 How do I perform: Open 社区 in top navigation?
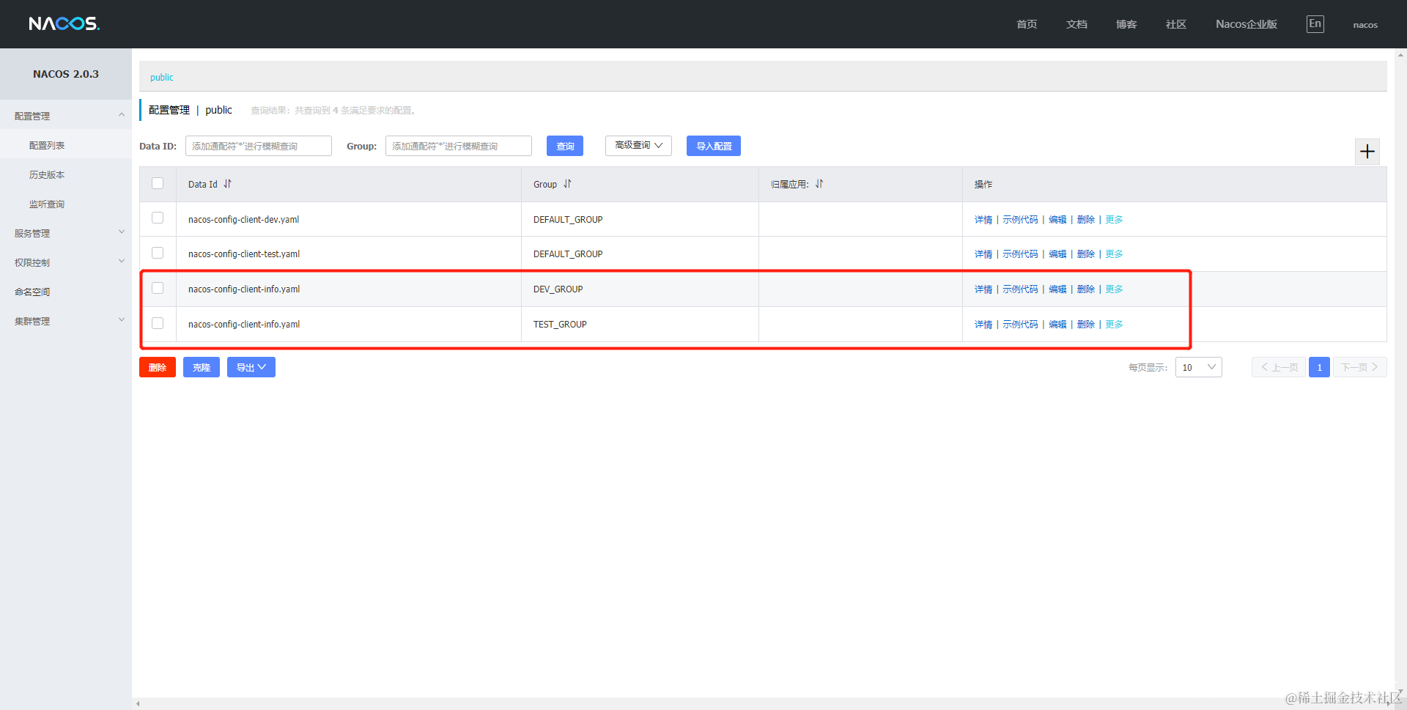coord(1176,24)
